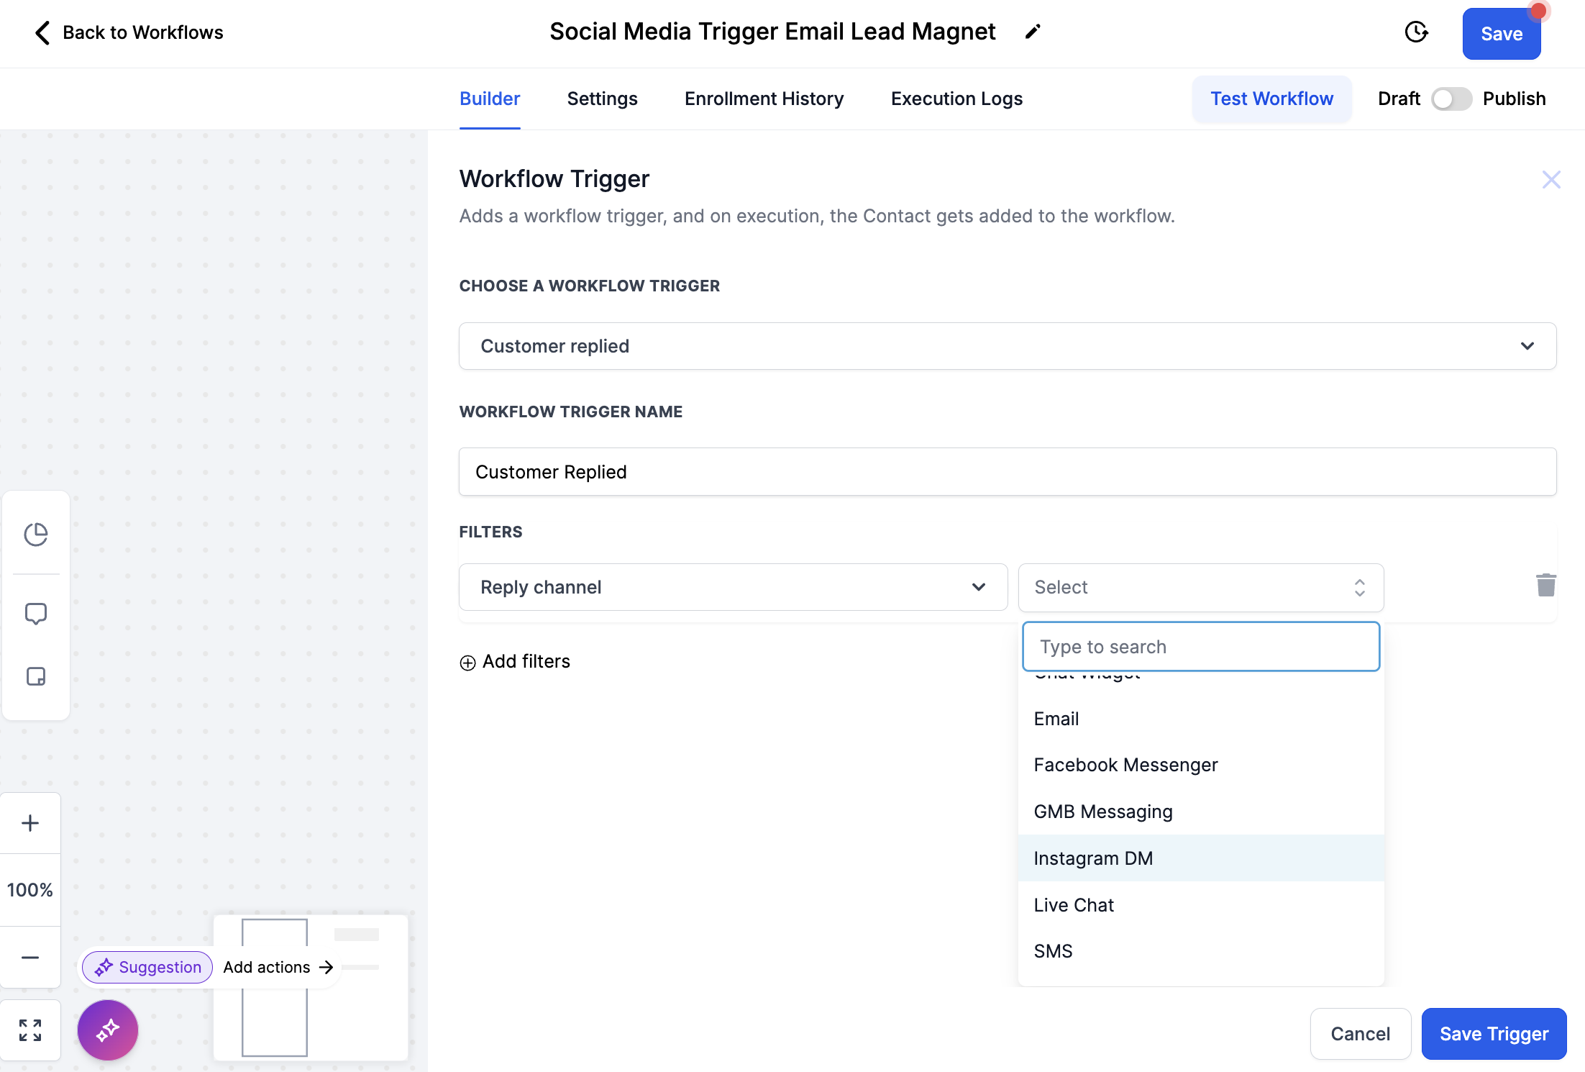Click the Save Trigger button
1585x1072 pixels.
point(1494,1034)
